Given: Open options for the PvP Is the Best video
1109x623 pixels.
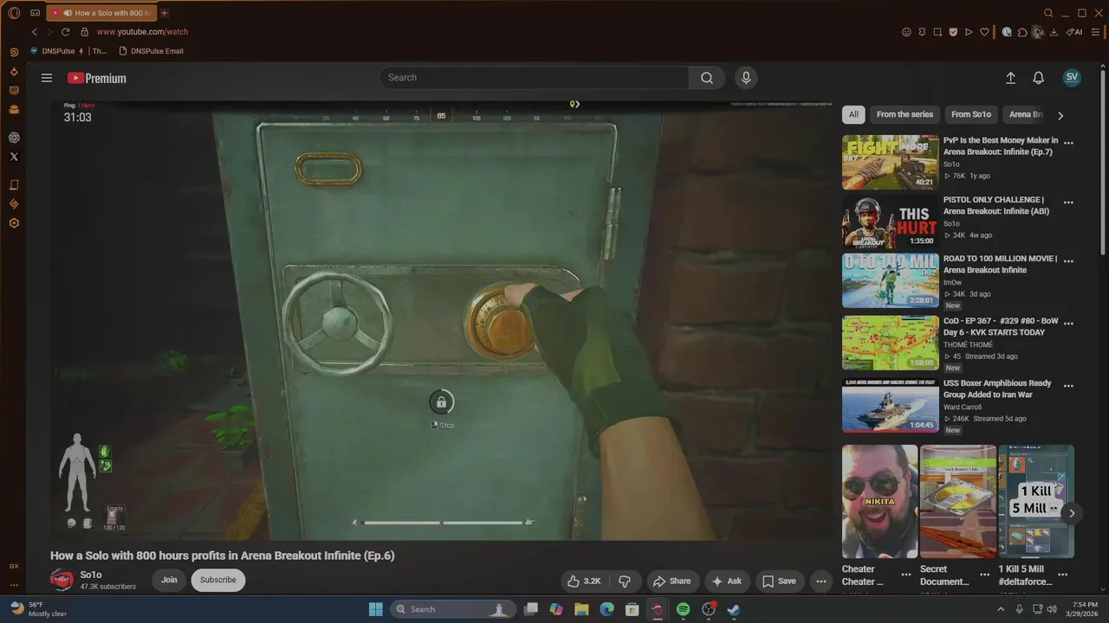Looking at the screenshot, I should tap(1068, 143).
